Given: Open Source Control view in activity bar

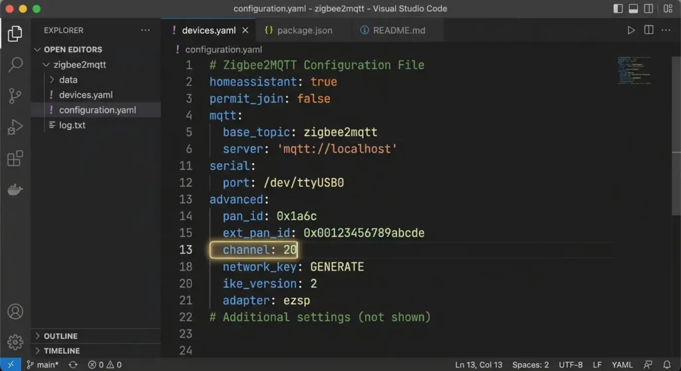Looking at the screenshot, I should (15, 96).
